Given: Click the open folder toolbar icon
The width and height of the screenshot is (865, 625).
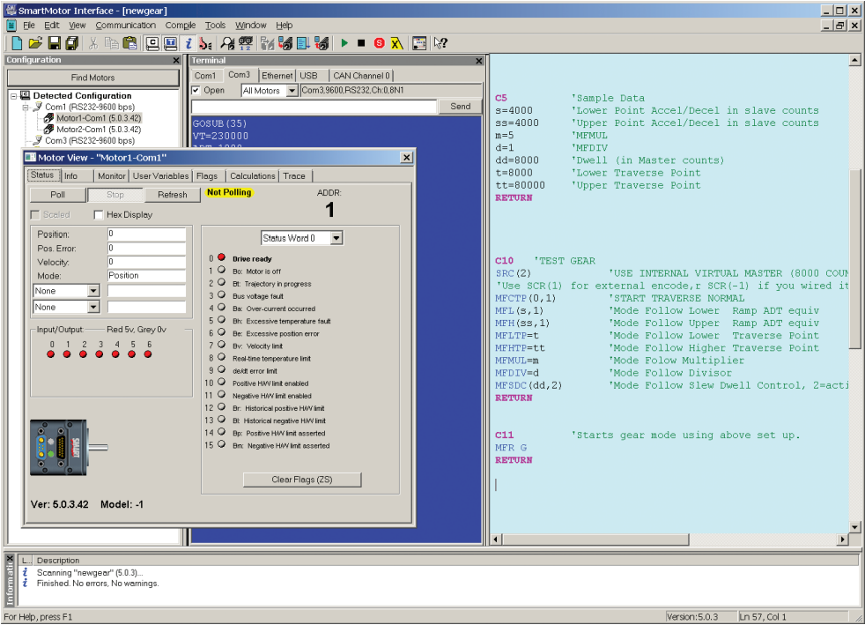Looking at the screenshot, I should [x=35, y=43].
